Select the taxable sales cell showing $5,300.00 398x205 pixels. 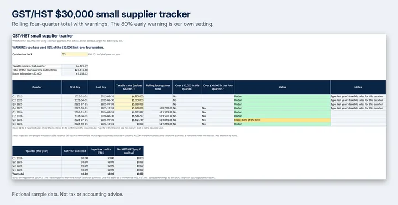[x=129, y=104]
